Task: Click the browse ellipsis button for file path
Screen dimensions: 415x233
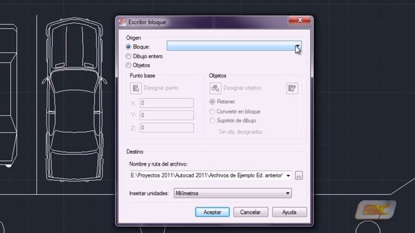Action: [x=299, y=175]
